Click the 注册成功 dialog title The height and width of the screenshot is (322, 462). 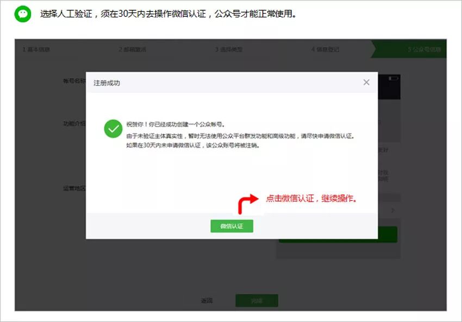click(107, 83)
